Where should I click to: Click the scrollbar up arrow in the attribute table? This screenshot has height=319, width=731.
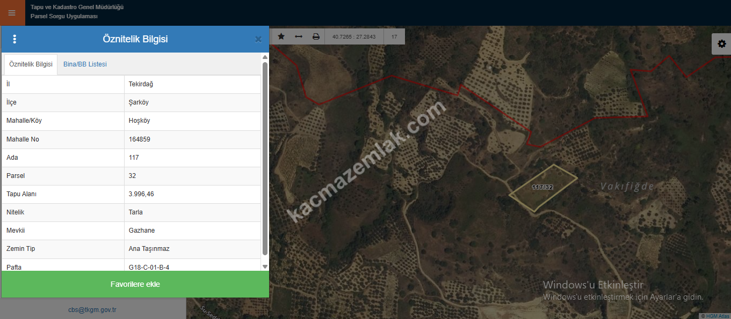tap(265, 57)
